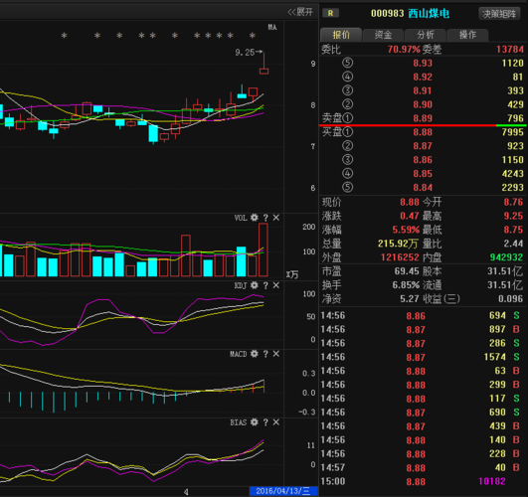
Task: Click 今开 value 8.76
Action: click(x=513, y=202)
